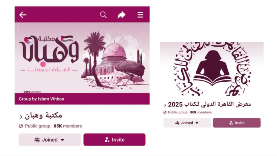Tap the share arrow icon

[x=122, y=15]
